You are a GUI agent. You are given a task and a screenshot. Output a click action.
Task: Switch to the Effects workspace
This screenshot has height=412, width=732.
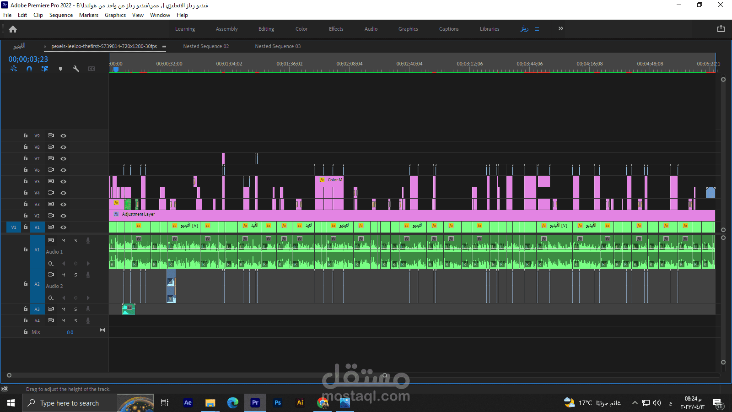pos(336,29)
